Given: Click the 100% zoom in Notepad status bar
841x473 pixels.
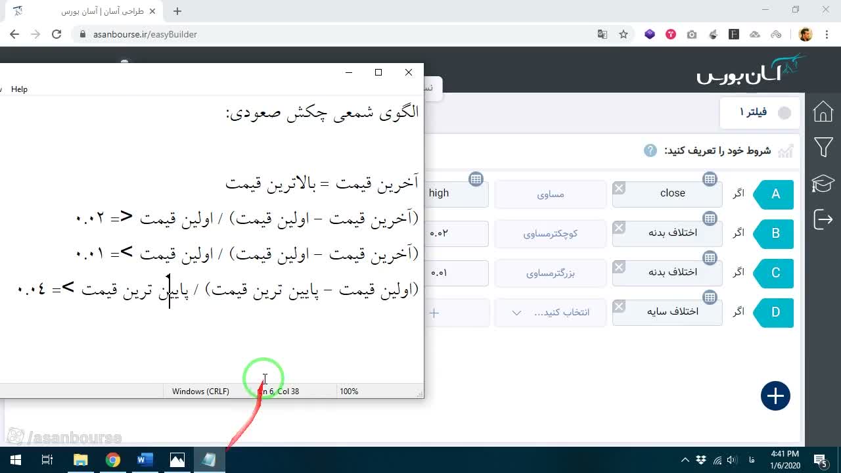Looking at the screenshot, I should 349,391.
